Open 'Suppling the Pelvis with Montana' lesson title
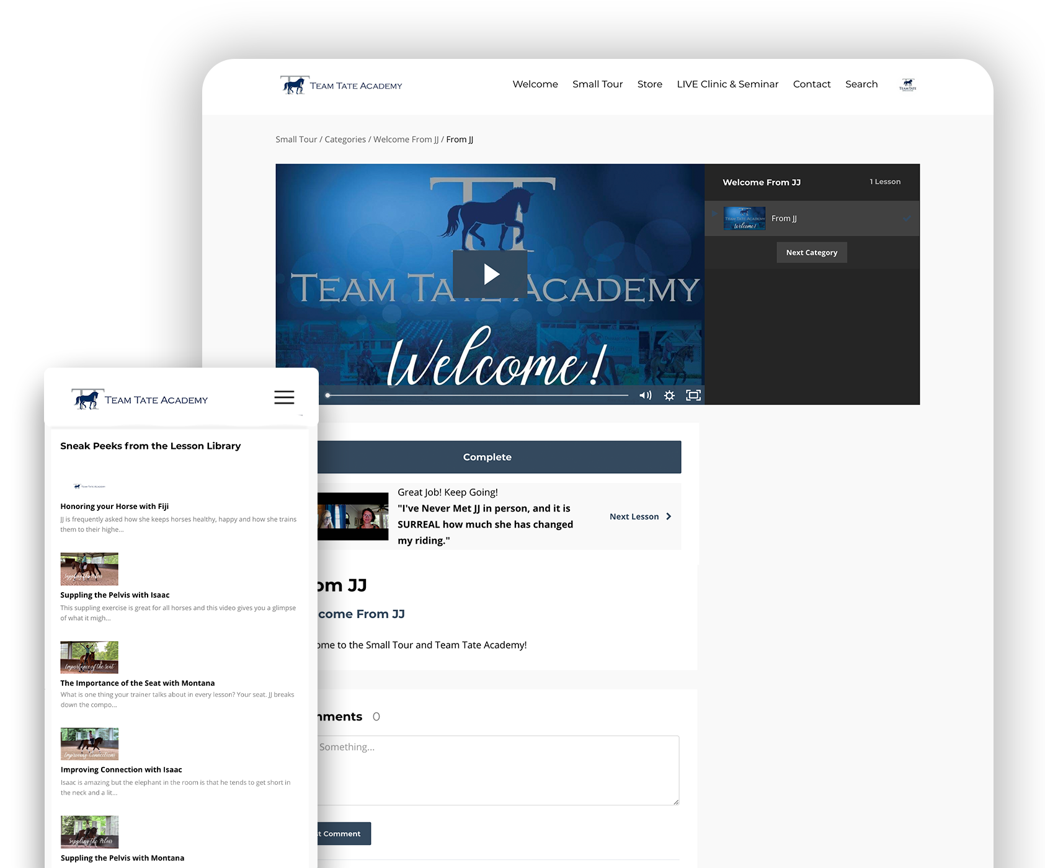 tap(122, 858)
